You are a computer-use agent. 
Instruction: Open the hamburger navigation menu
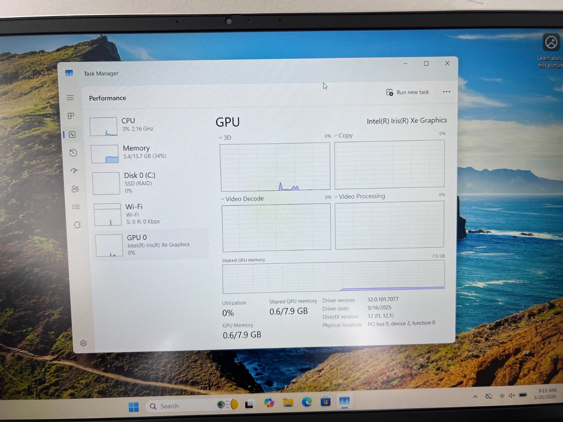pos(70,97)
